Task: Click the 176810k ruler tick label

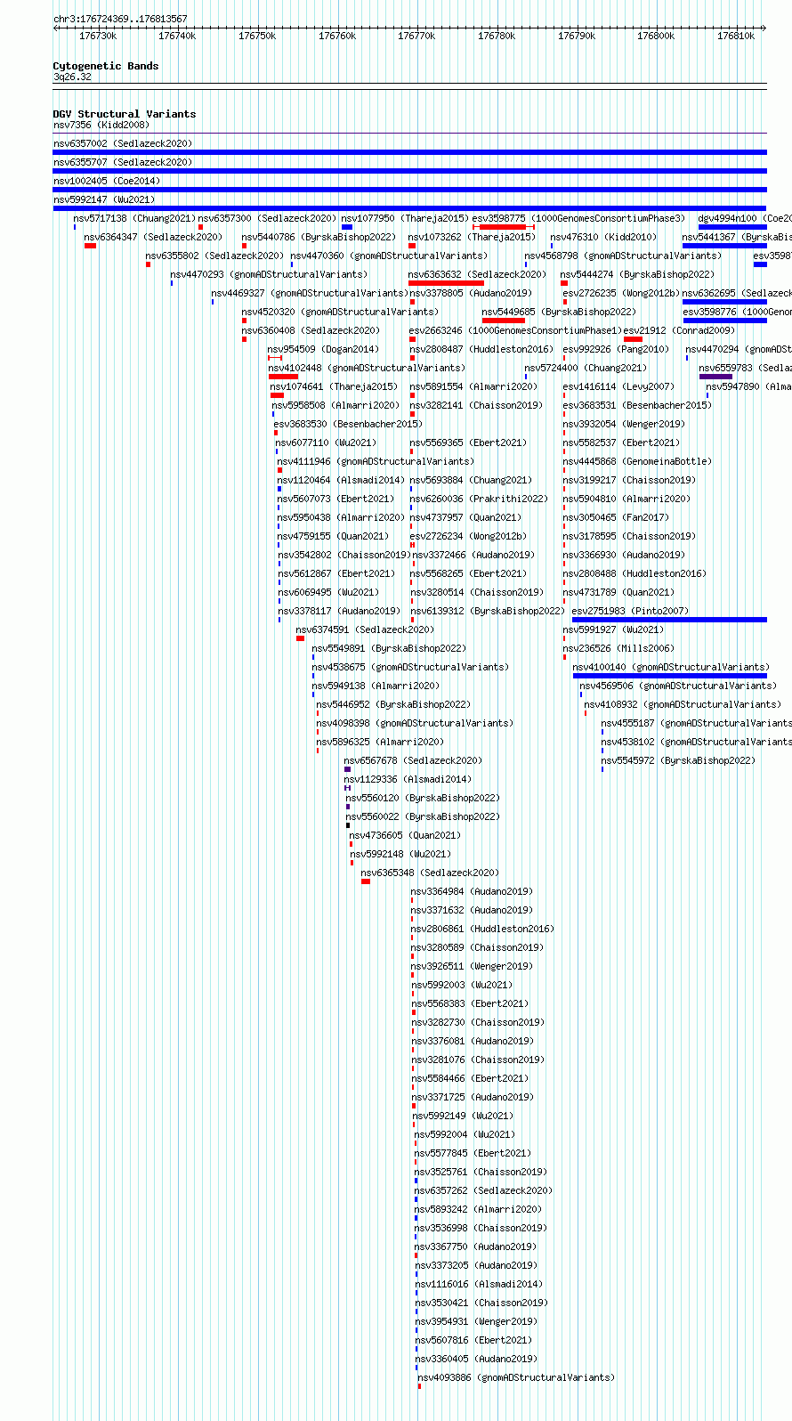Action: (x=736, y=37)
